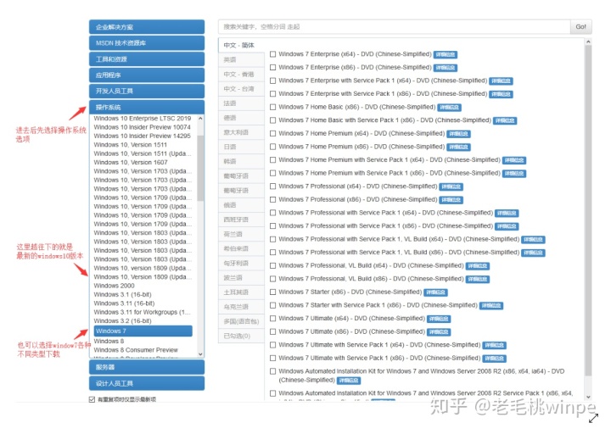Switch to the 英语 language tab
Screen dimensions: 611x434
(231, 60)
